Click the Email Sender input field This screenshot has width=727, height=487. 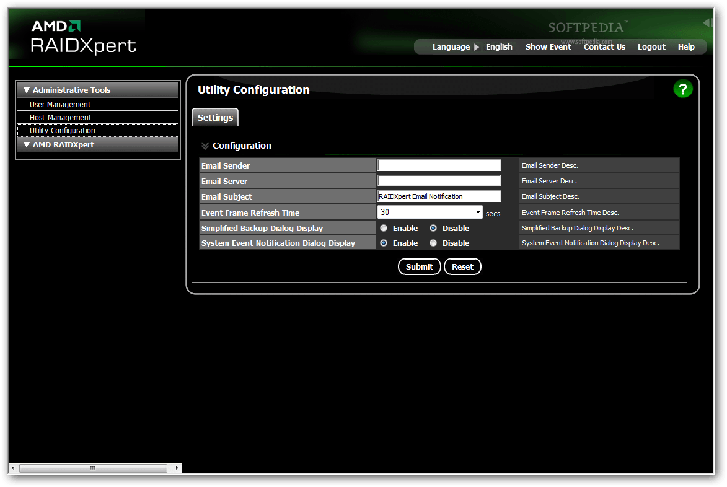439,165
